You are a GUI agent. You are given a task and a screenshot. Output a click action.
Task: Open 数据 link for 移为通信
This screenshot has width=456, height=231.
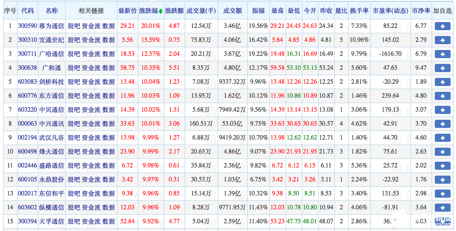[x=109, y=26]
